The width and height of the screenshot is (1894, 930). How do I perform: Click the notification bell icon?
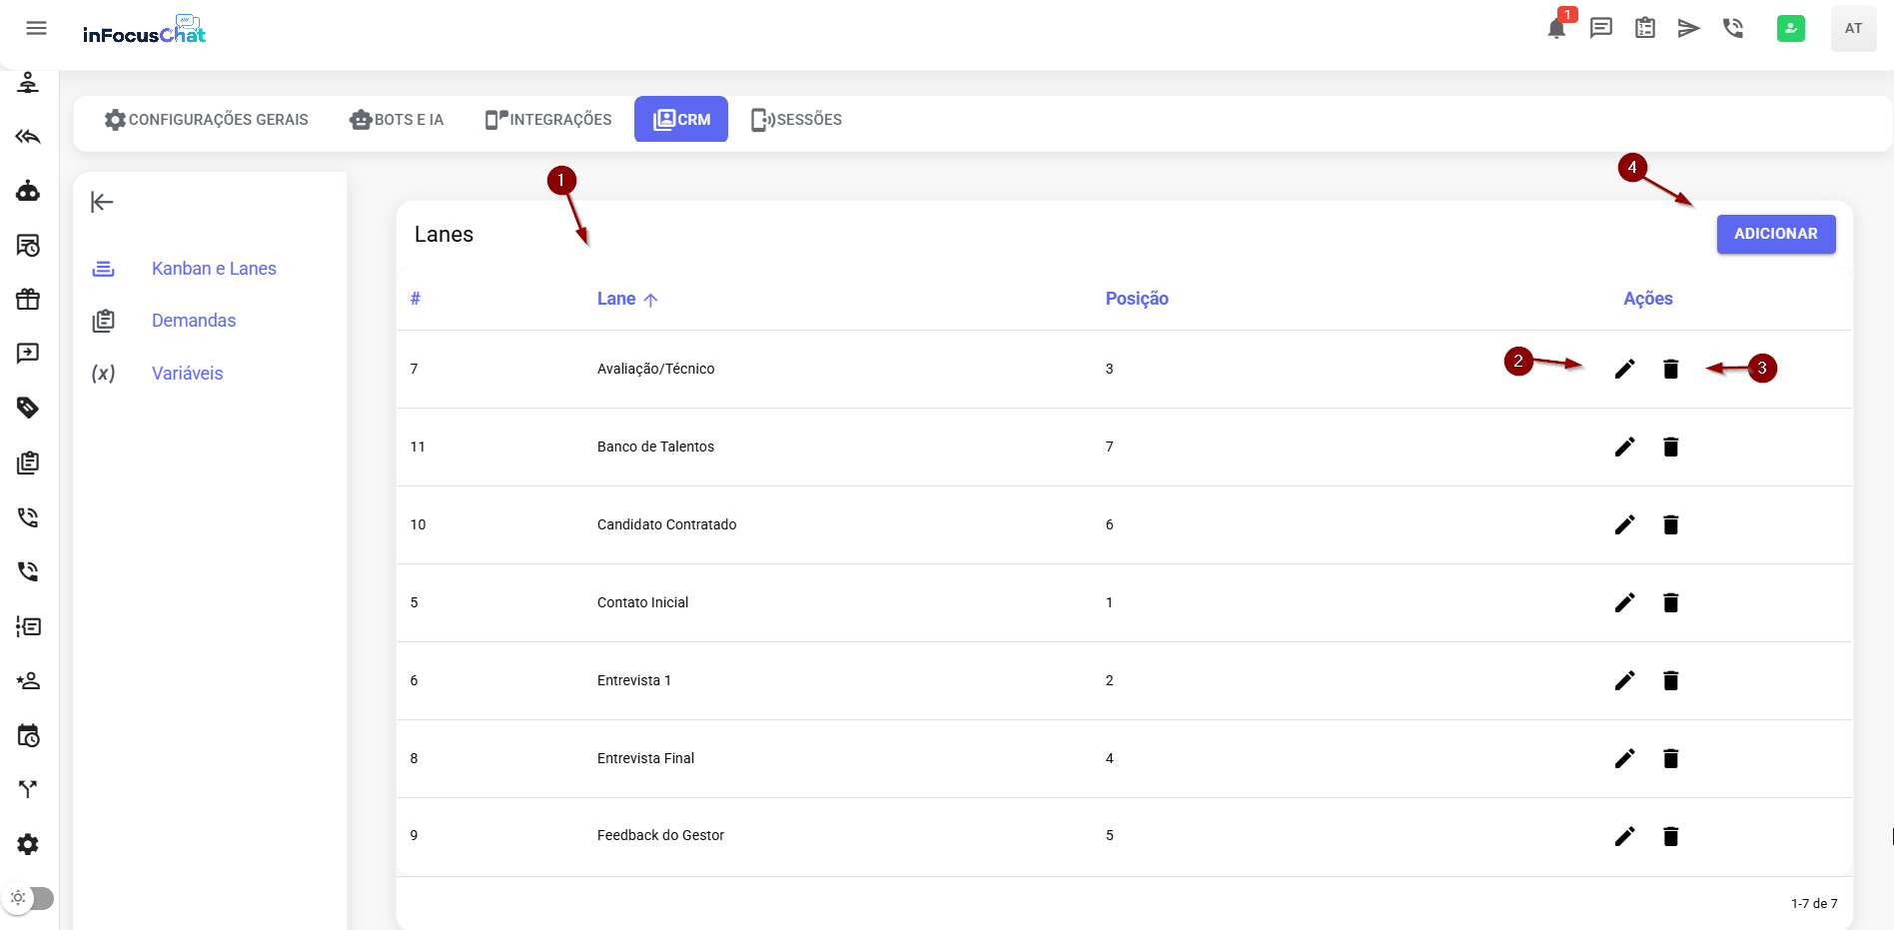[x=1555, y=29]
